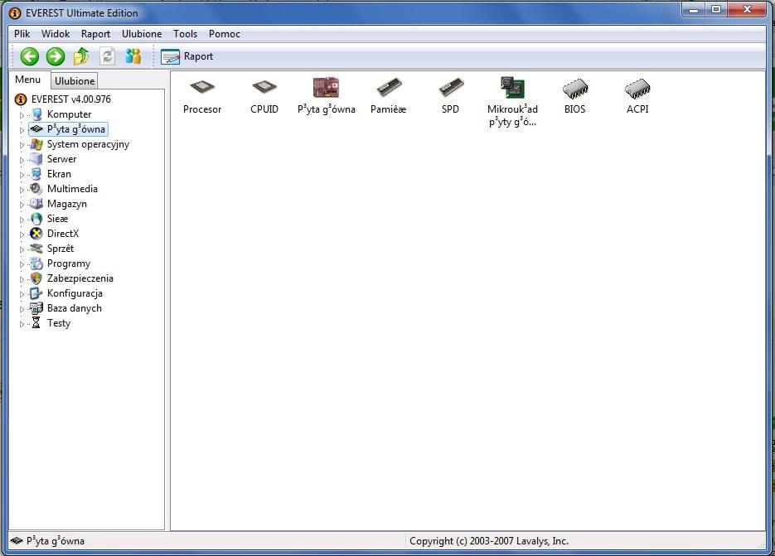Maximize the EVEREST window
Image resolution: width=775 pixels, height=556 pixels.
(x=715, y=9)
